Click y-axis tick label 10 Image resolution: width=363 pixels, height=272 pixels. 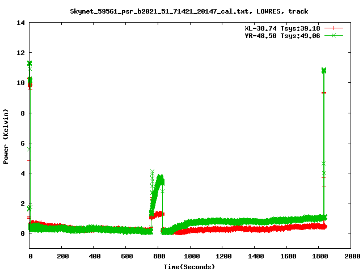coord(20,83)
